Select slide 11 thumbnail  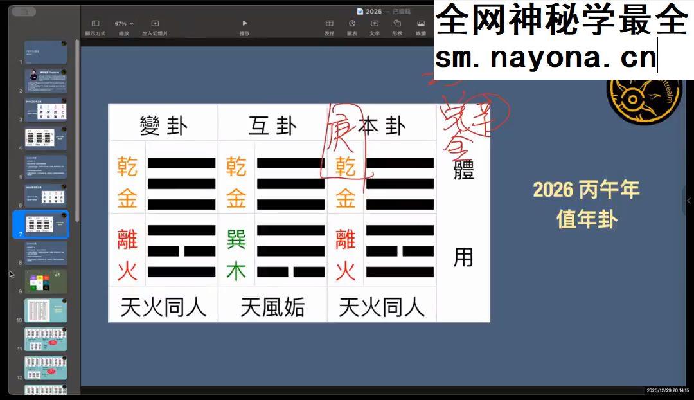pyautogui.click(x=46, y=340)
